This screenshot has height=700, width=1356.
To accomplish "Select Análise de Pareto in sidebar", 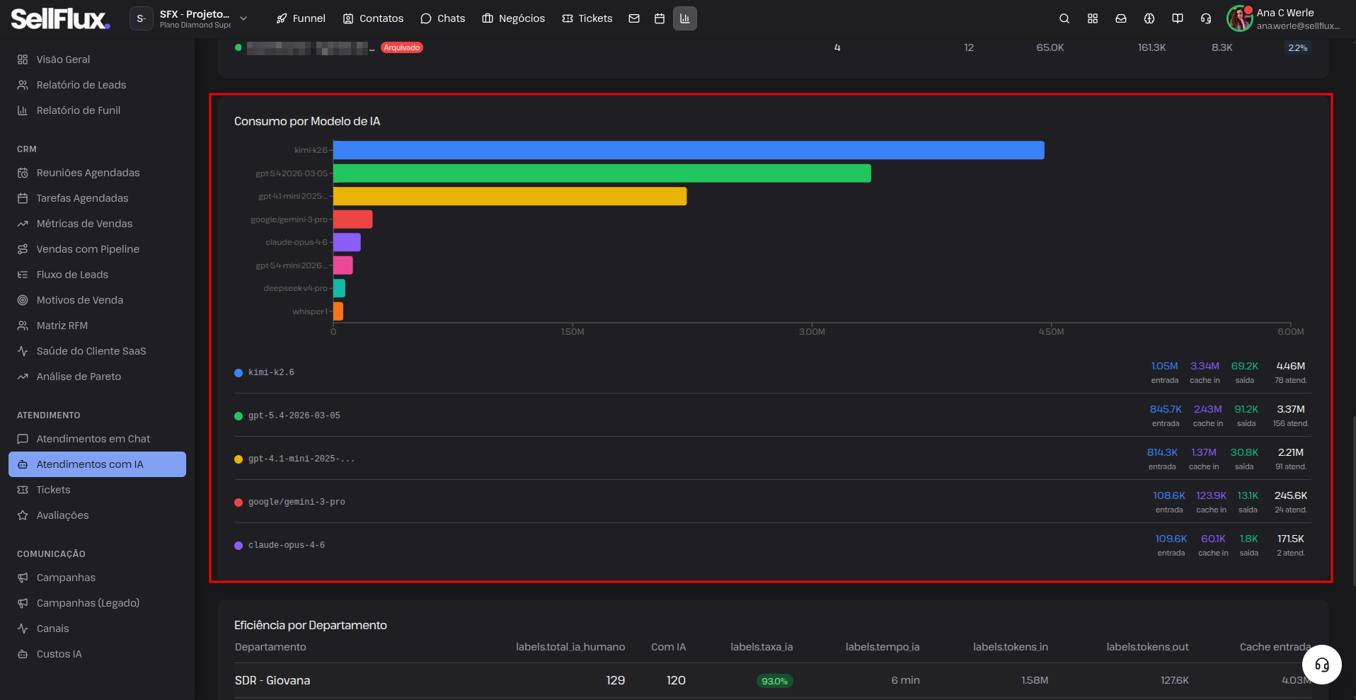I will tap(79, 377).
